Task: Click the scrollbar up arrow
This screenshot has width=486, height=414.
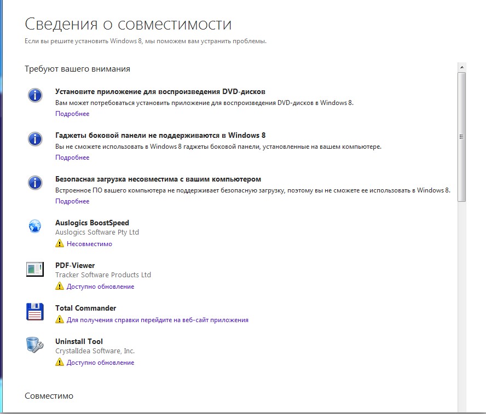Action: pos(462,67)
